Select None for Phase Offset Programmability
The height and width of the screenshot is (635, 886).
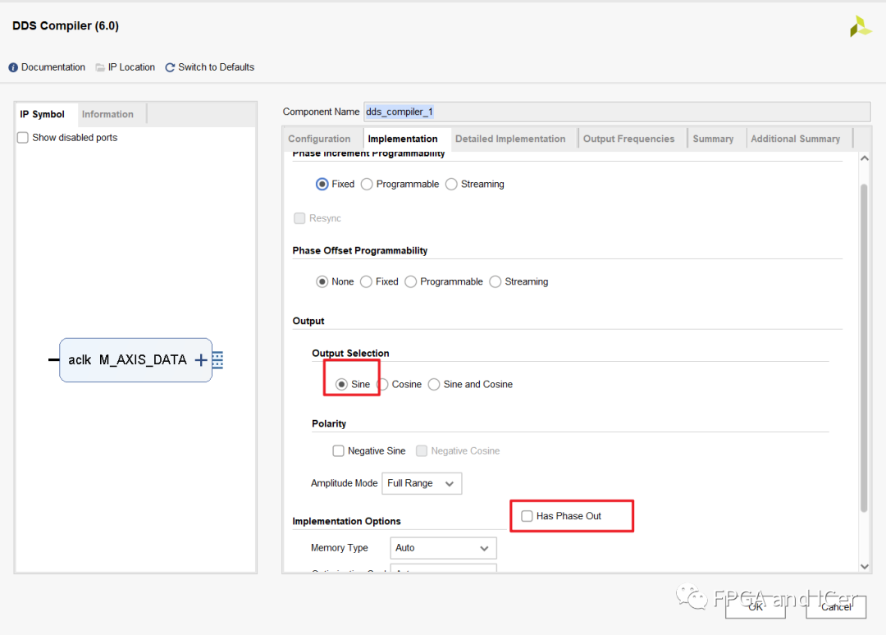tap(322, 281)
